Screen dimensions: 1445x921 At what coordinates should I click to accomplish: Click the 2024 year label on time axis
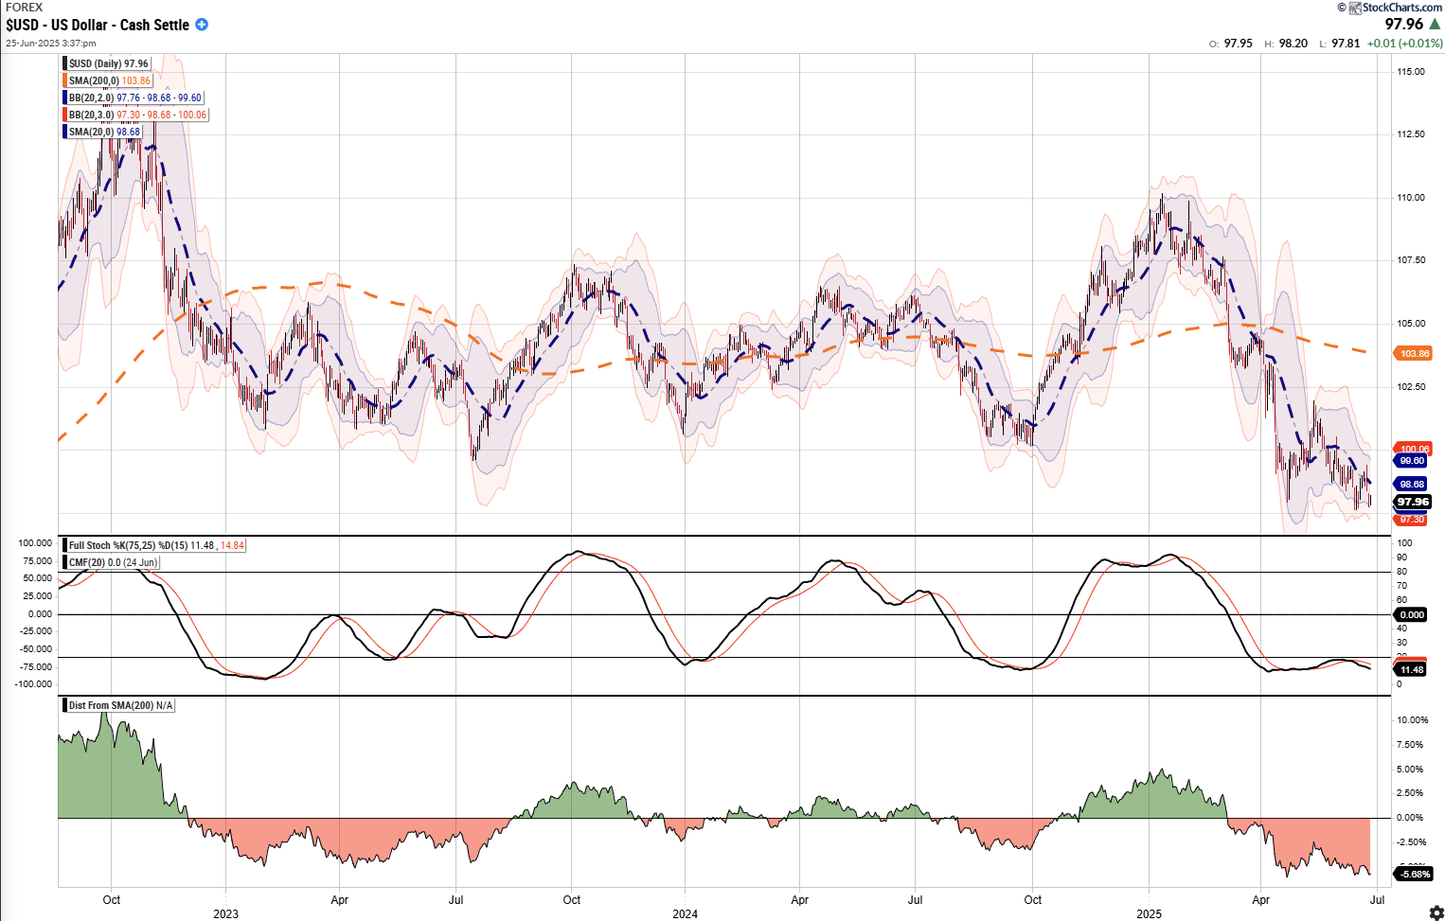(x=685, y=913)
